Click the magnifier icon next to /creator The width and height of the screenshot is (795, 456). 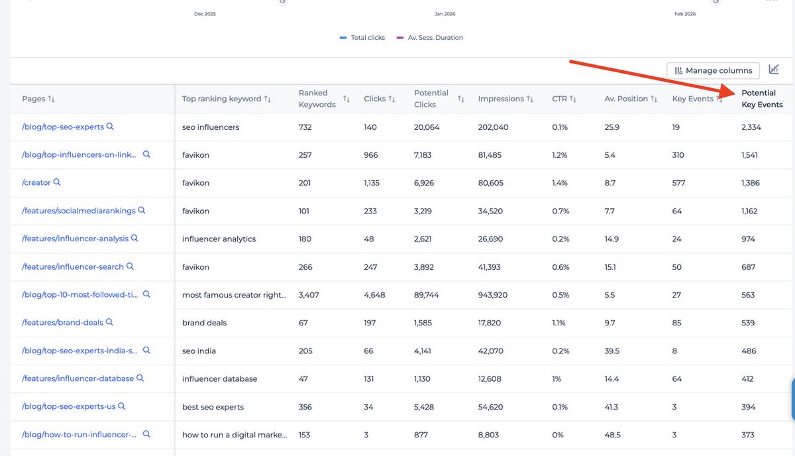(57, 182)
